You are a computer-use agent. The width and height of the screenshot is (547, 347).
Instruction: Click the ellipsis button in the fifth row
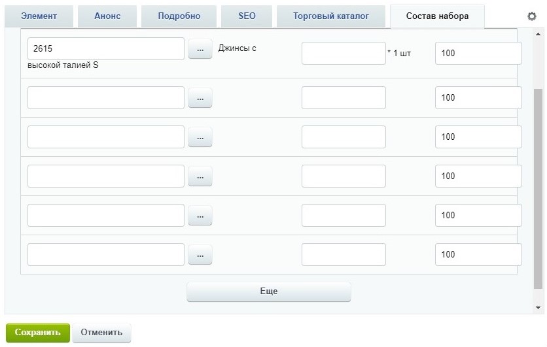point(200,215)
